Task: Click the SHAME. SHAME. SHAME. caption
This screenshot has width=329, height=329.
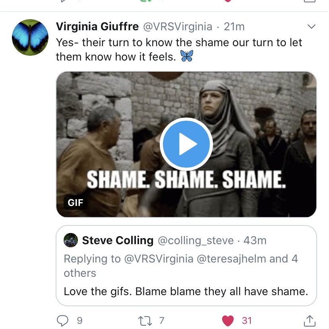Action: 186,180
